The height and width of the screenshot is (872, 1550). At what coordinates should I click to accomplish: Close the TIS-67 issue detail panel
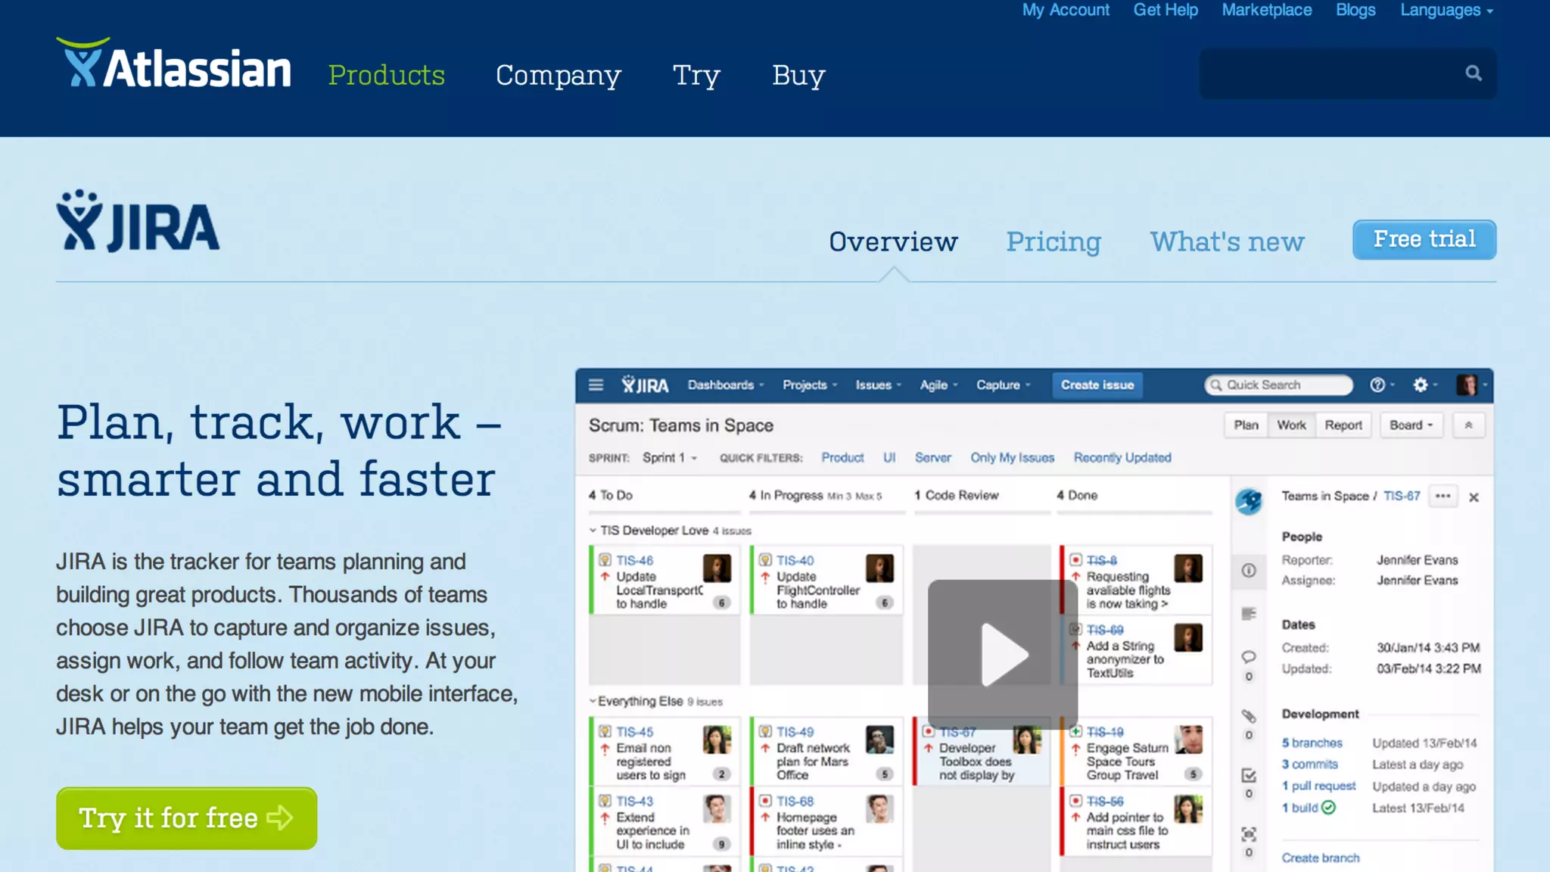[x=1474, y=497]
